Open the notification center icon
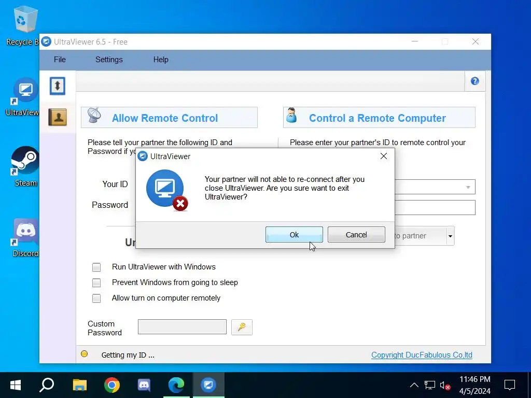Viewport: 531px width, 398px height. click(510, 385)
